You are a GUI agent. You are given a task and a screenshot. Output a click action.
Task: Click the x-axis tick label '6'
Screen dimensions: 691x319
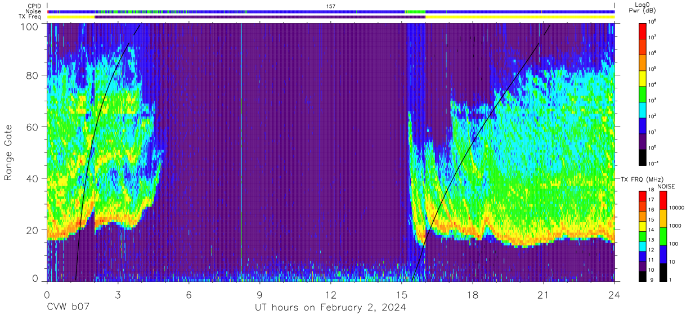(x=189, y=295)
